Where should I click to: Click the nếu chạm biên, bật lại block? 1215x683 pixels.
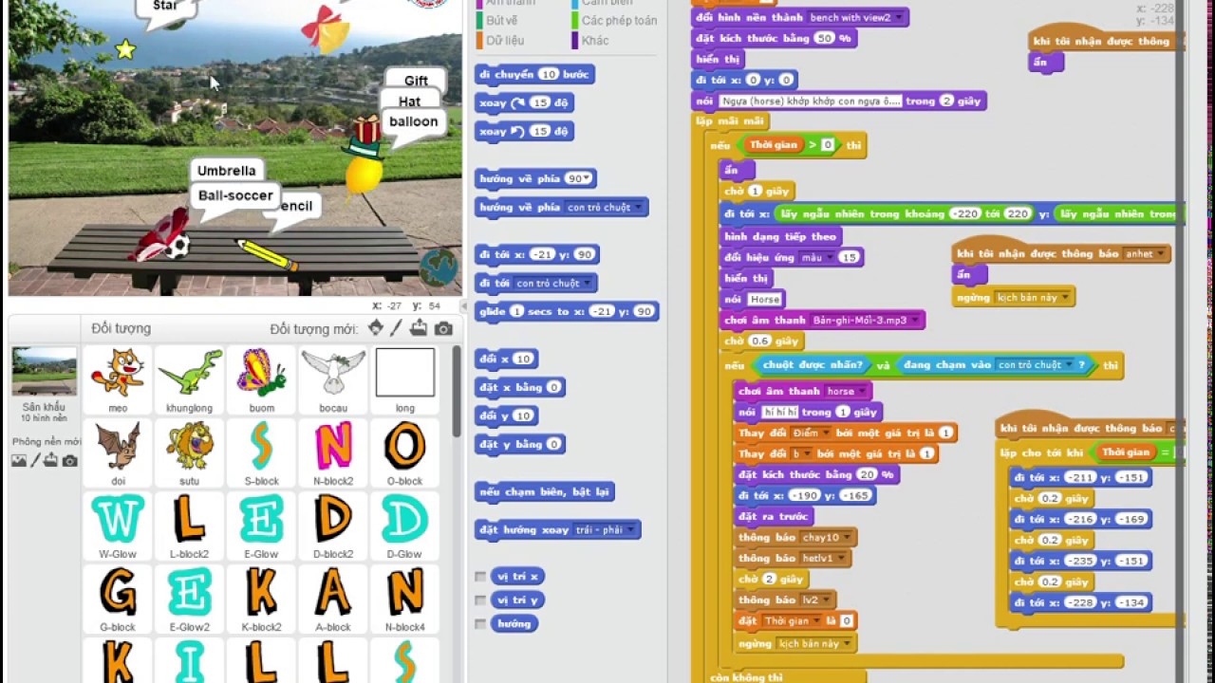point(545,491)
